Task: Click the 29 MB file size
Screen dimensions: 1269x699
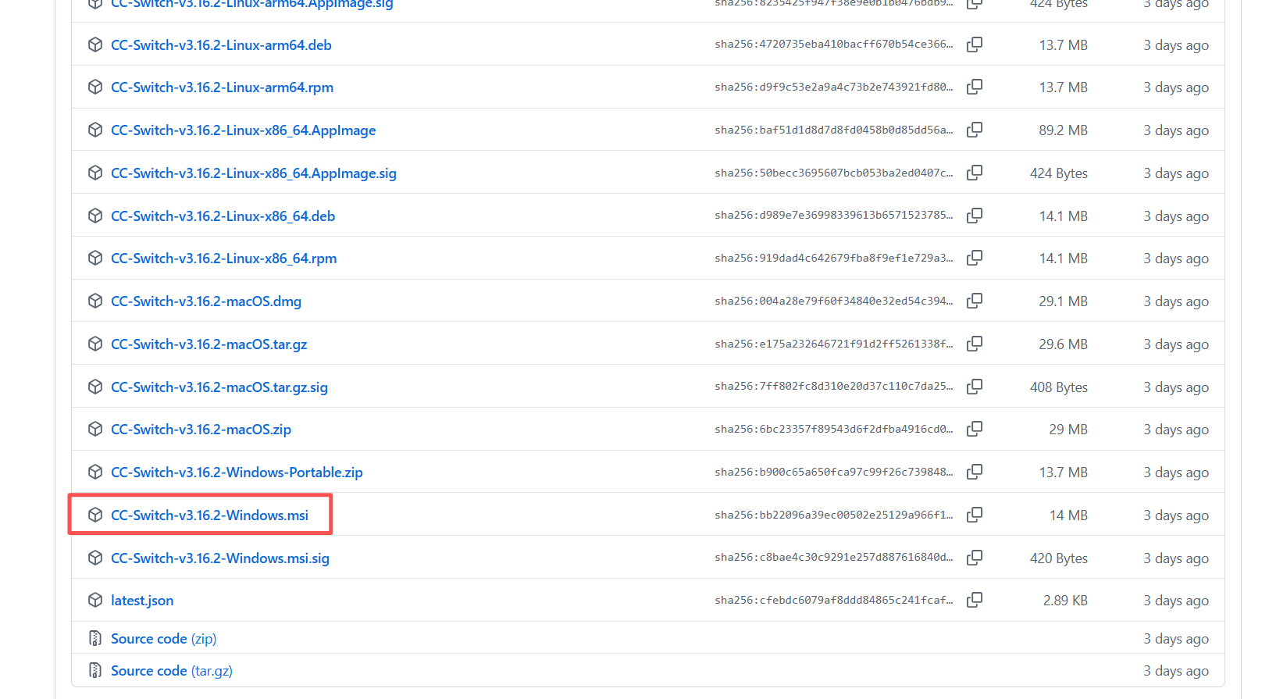Action: click(1068, 430)
